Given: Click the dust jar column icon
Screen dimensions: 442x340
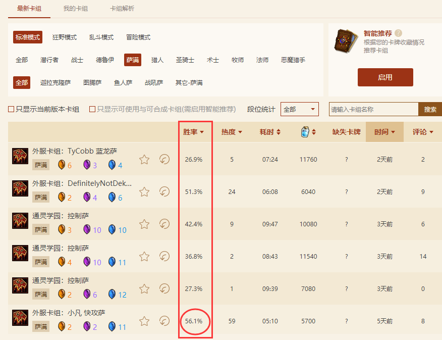Looking at the screenshot, I should point(305,132).
